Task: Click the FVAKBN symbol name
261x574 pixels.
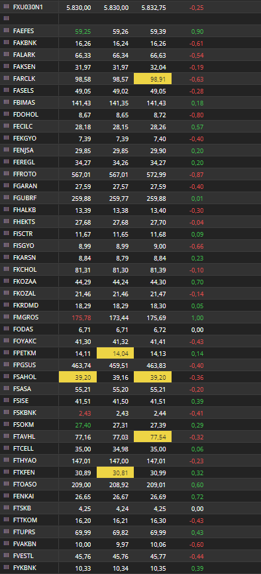Action: pos(25,544)
